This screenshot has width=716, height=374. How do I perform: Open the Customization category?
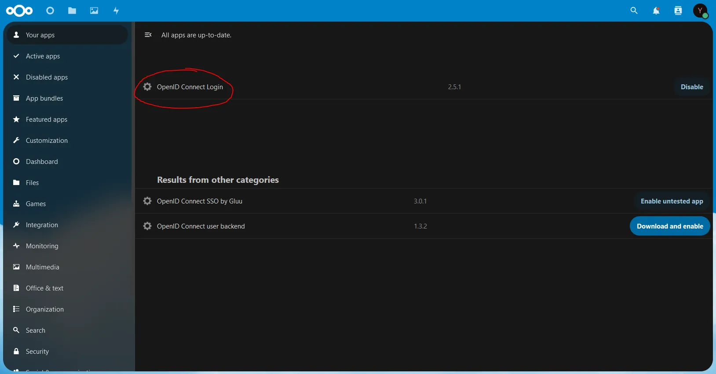pyautogui.click(x=67, y=140)
